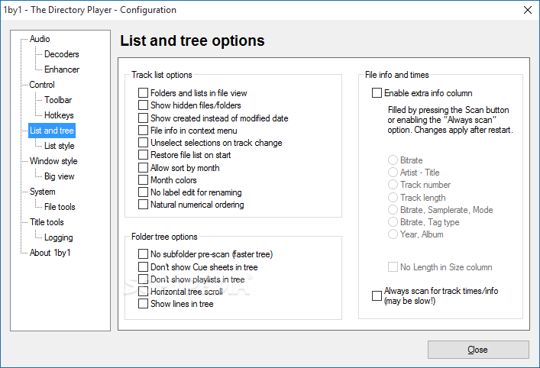This screenshot has width=540, height=368.
Task: Select Window style in the tree
Action: pyautogui.click(x=53, y=161)
